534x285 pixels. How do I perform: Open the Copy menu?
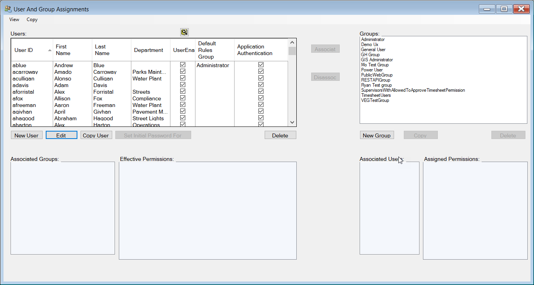[x=32, y=20]
